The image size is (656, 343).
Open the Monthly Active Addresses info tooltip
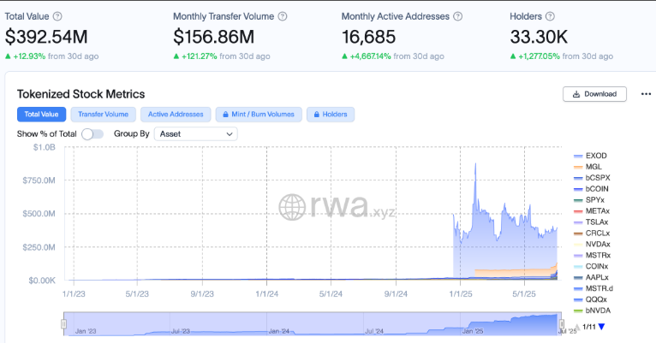pyautogui.click(x=457, y=16)
